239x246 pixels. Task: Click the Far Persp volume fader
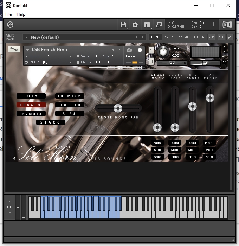point(210,98)
